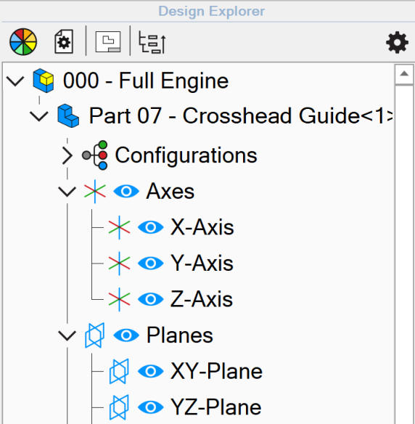Click the tree sort order icon
The width and height of the screenshot is (415, 424).
(152, 42)
